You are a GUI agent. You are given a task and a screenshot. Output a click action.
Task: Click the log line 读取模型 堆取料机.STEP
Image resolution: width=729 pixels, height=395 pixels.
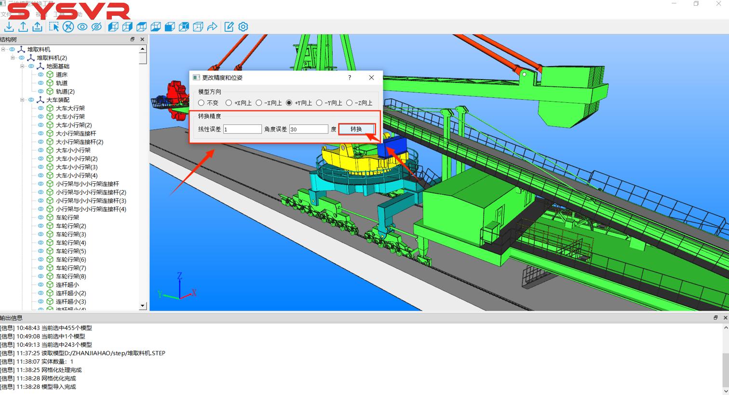pos(83,354)
